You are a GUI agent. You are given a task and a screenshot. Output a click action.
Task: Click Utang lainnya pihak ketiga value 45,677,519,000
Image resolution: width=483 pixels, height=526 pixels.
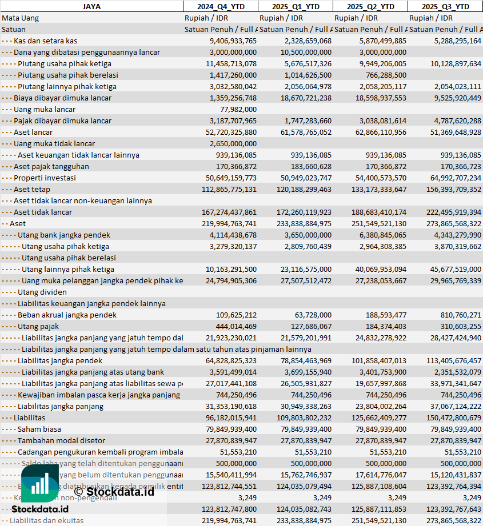[x=456, y=269]
